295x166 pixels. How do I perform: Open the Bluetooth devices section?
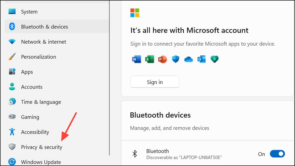160,115
